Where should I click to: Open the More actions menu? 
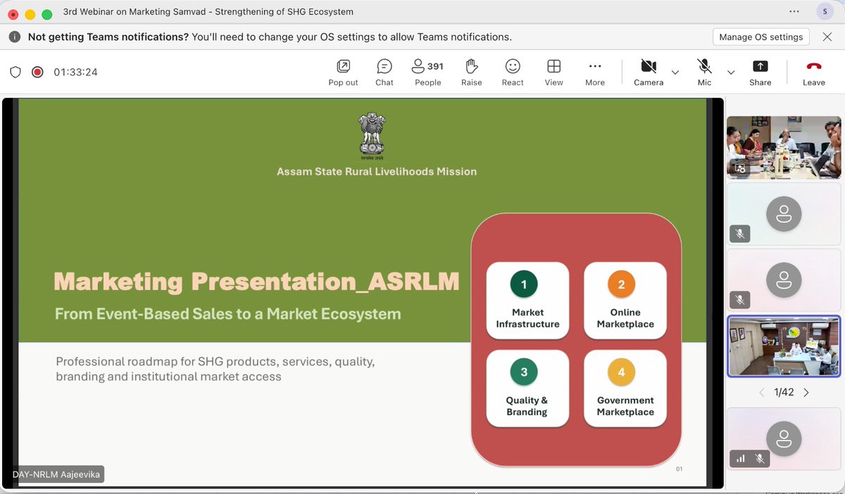pos(595,73)
